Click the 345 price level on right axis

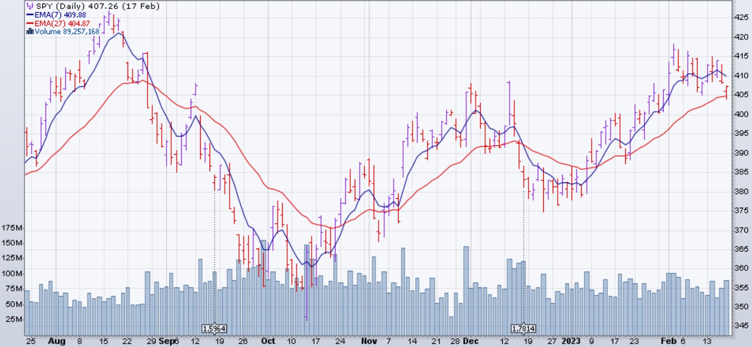click(742, 325)
